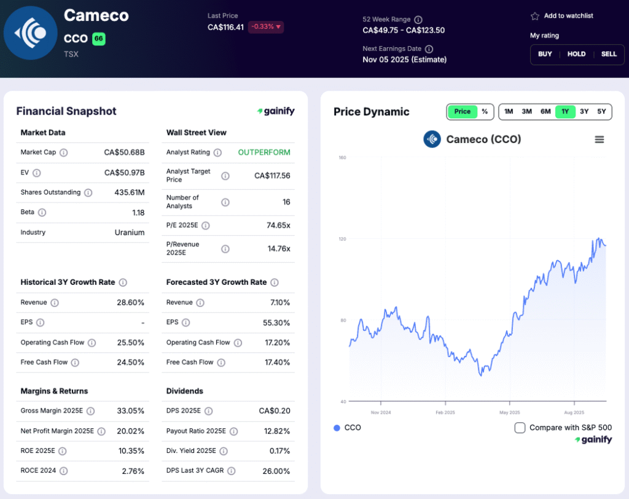629x499 pixels.
Task: Click the SELL rating button
Action: 609,54
